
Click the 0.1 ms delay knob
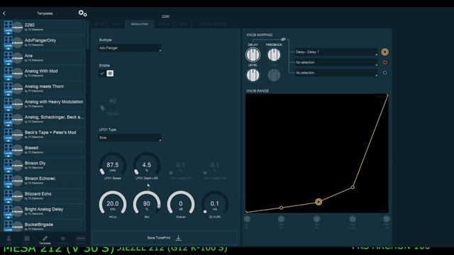coord(214,204)
